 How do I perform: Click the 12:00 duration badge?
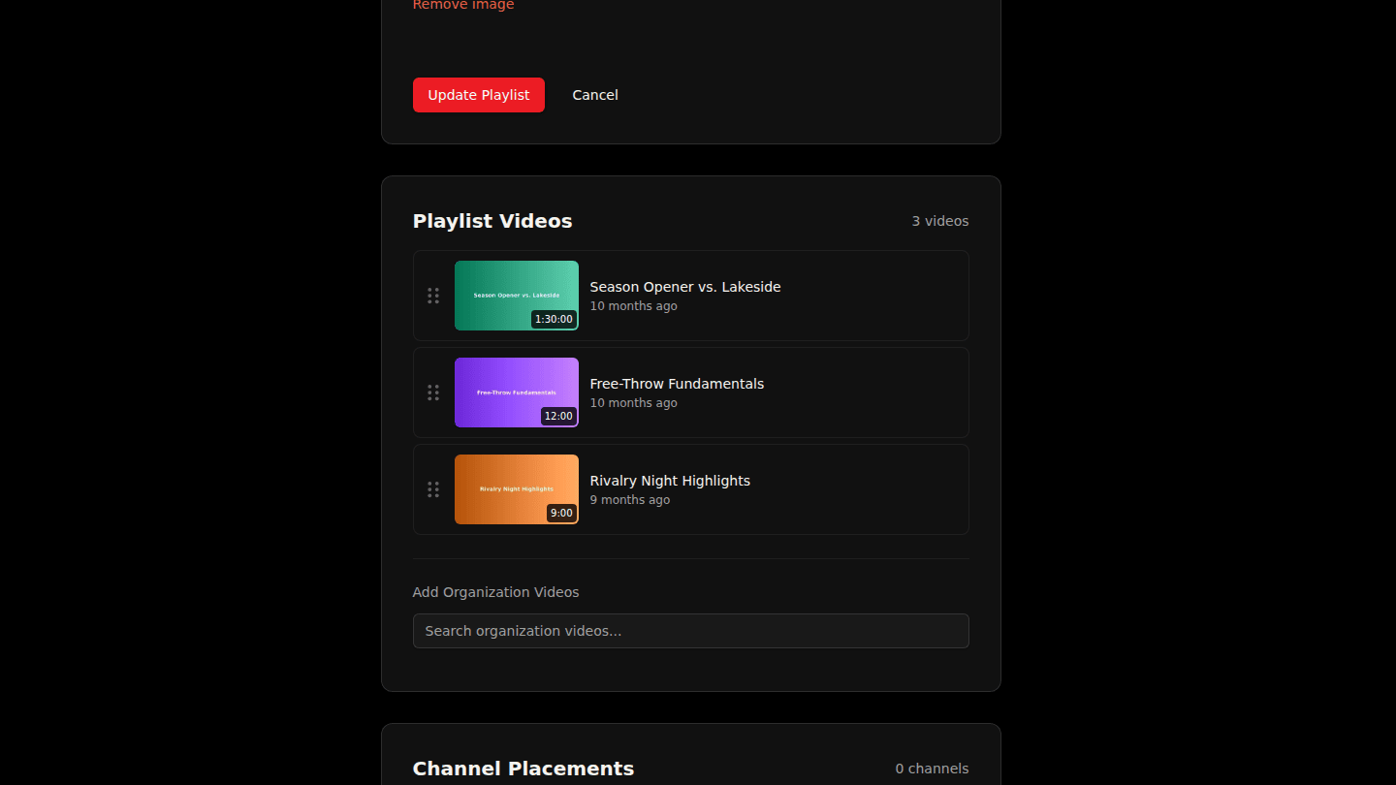pyautogui.click(x=558, y=416)
